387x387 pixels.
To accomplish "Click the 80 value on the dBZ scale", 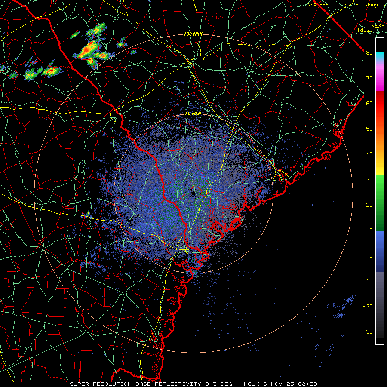I will pyautogui.click(x=369, y=52).
